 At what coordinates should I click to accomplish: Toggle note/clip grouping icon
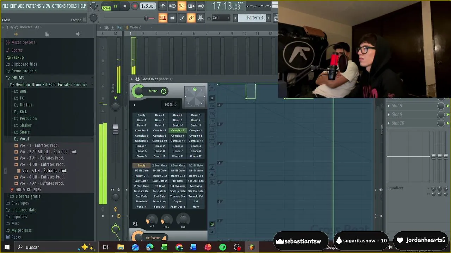(x=182, y=18)
